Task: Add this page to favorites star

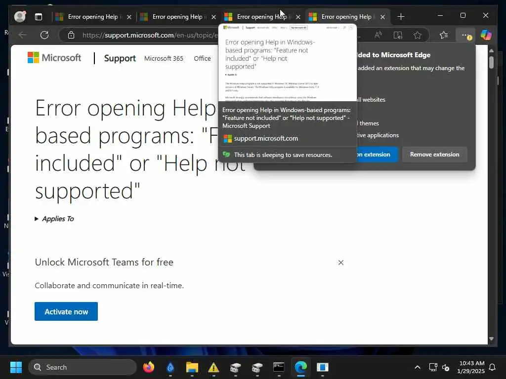Action: tap(417, 35)
